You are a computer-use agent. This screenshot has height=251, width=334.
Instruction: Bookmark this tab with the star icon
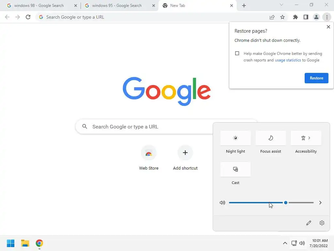(282, 17)
